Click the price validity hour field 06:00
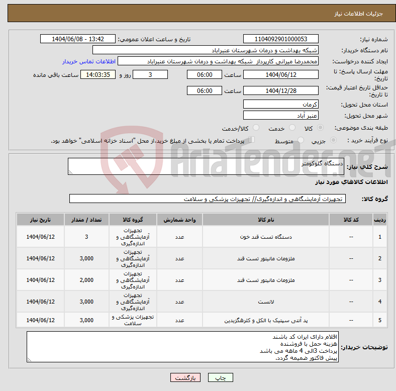This screenshot has height=391, width=396. pyautogui.click(x=205, y=90)
